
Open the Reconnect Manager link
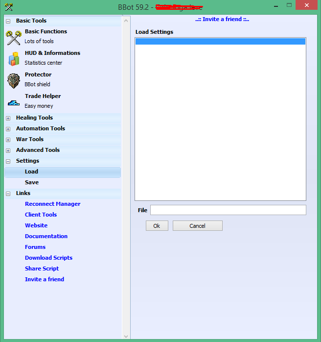pyautogui.click(x=52, y=204)
